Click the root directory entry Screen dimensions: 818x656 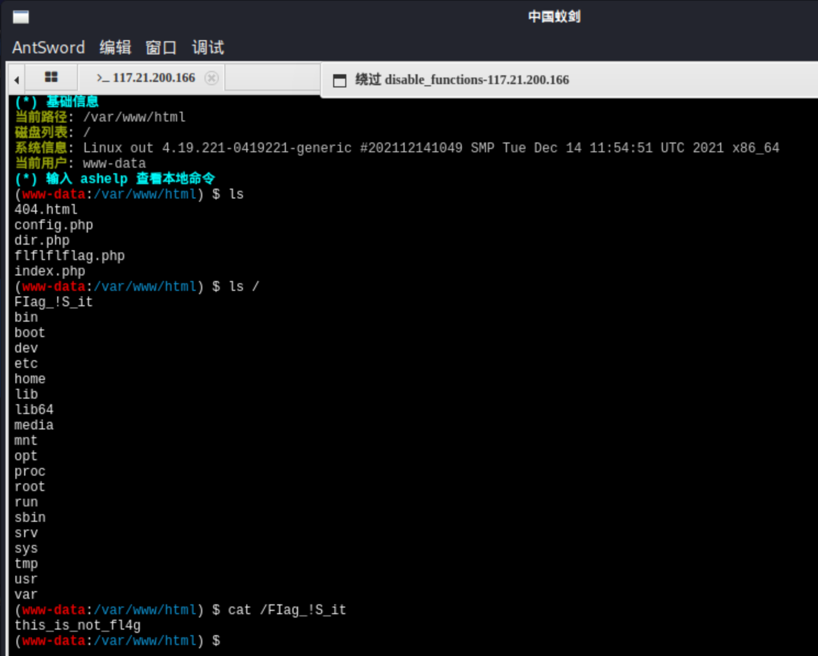point(30,487)
